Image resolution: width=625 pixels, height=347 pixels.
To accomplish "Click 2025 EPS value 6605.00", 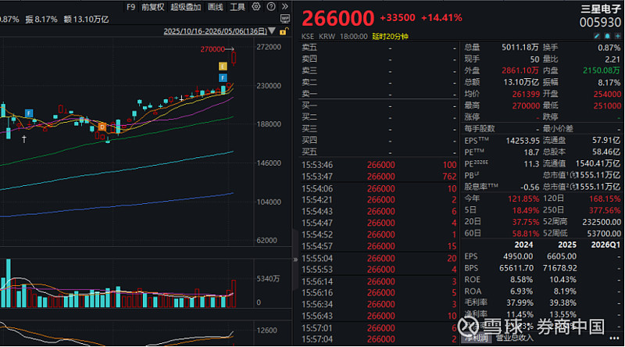I will click(562, 256).
